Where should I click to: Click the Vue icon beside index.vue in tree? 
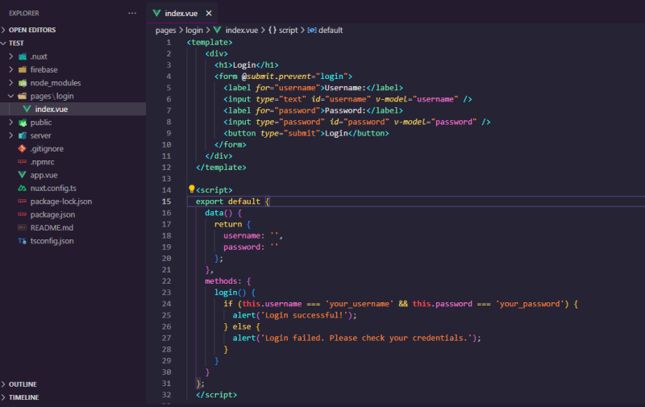pos(27,109)
